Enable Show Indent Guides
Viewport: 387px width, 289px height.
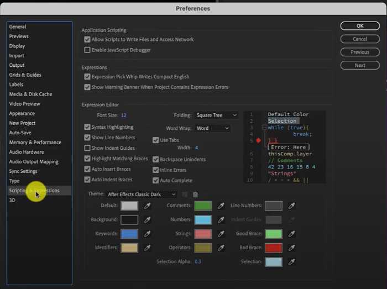(87, 148)
